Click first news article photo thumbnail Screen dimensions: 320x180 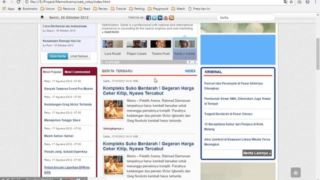113,109
